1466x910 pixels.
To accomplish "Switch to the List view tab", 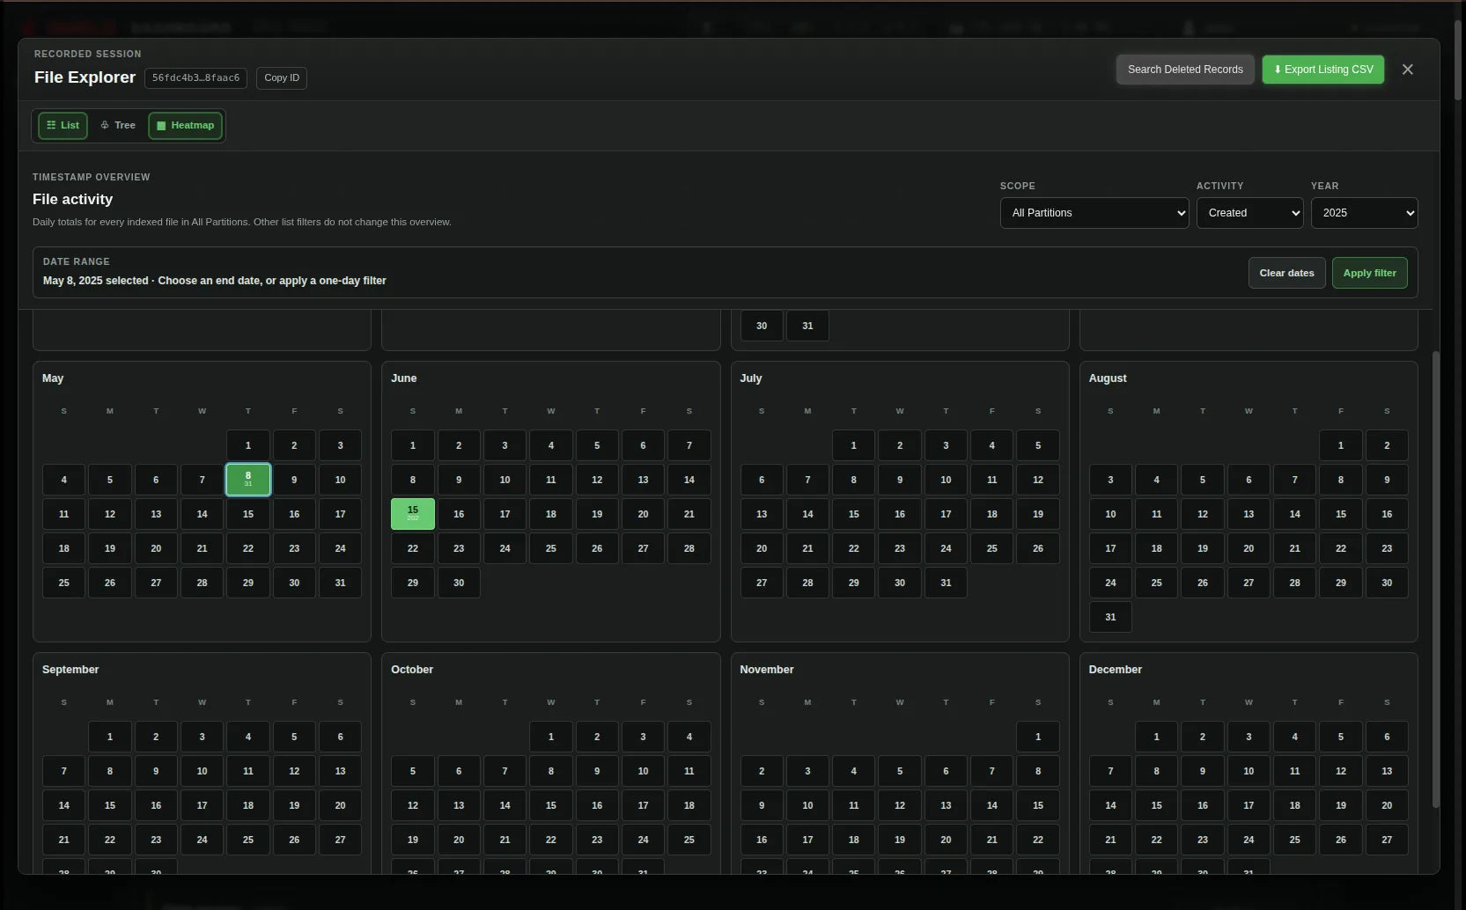I will point(63,125).
